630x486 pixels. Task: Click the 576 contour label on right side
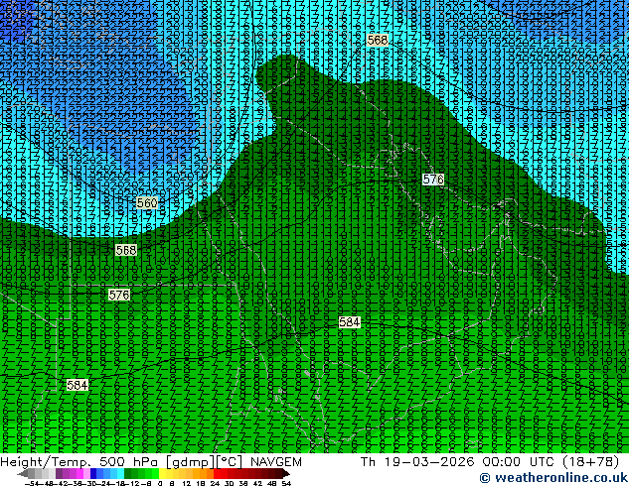coord(433,179)
